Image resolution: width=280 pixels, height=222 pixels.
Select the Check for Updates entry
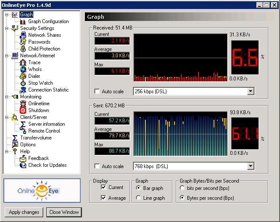point(48,165)
